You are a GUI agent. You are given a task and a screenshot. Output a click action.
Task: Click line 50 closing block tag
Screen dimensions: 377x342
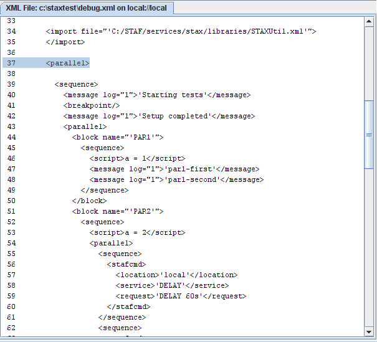[90, 201]
